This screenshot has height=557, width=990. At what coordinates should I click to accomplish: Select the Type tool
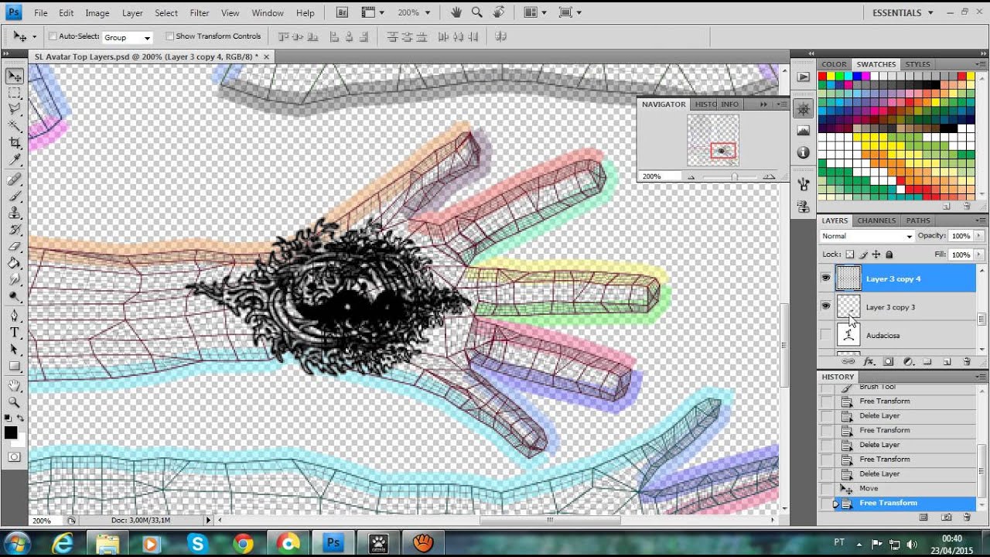pos(15,333)
